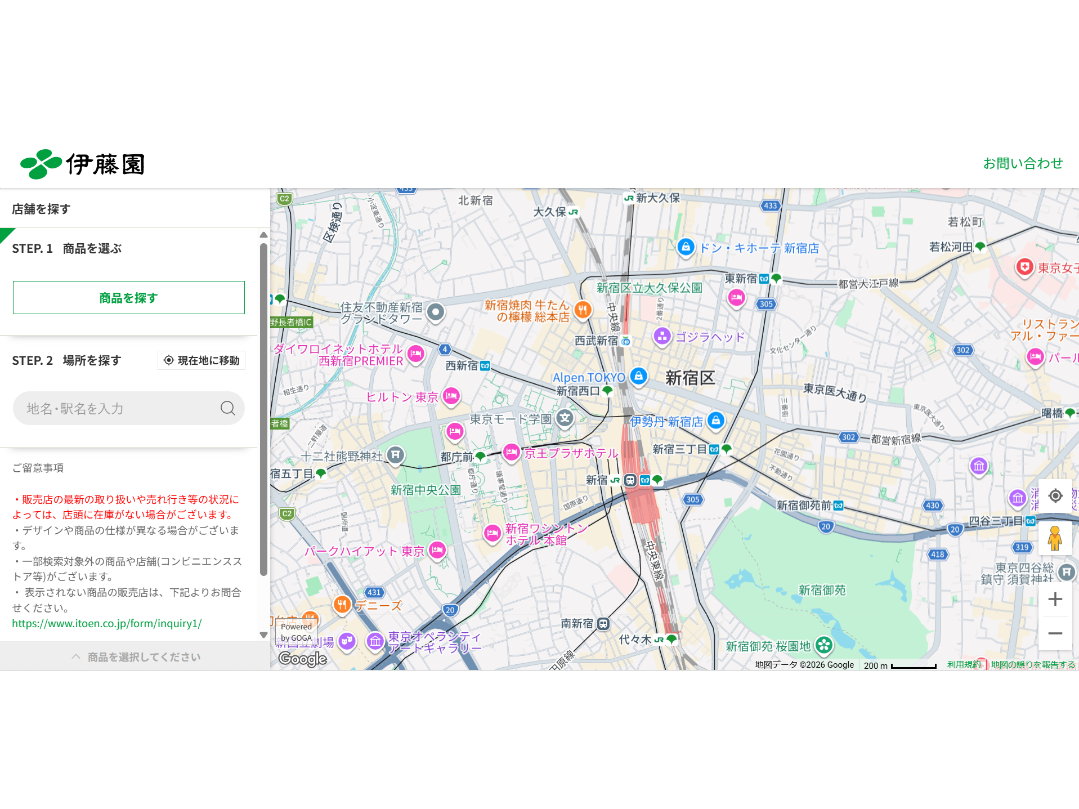Viewport: 1079px width, 809px height.
Task: Click the 伊勢丹 新宿店 shopping pin
Action: click(715, 420)
